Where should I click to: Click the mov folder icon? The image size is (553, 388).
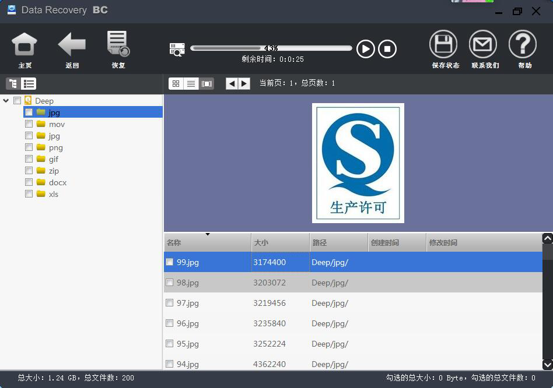click(x=41, y=124)
